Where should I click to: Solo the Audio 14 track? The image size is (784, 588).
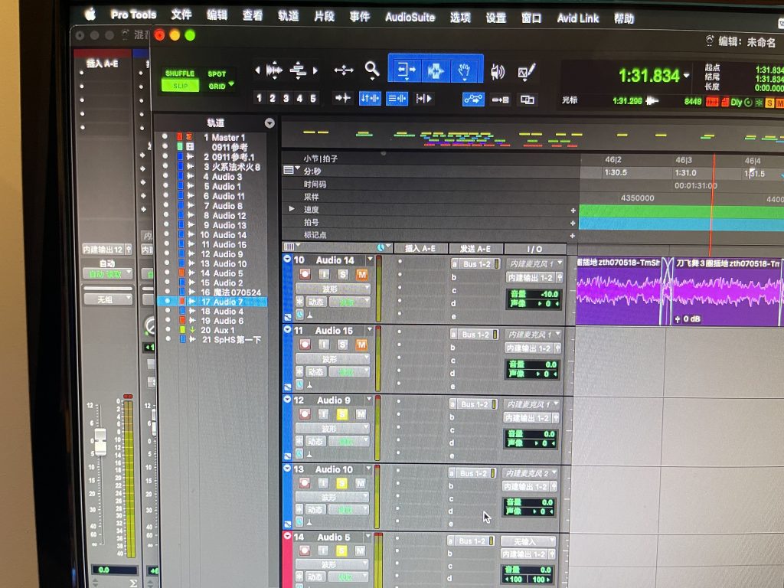pyautogui.click(x=342, y=275)
